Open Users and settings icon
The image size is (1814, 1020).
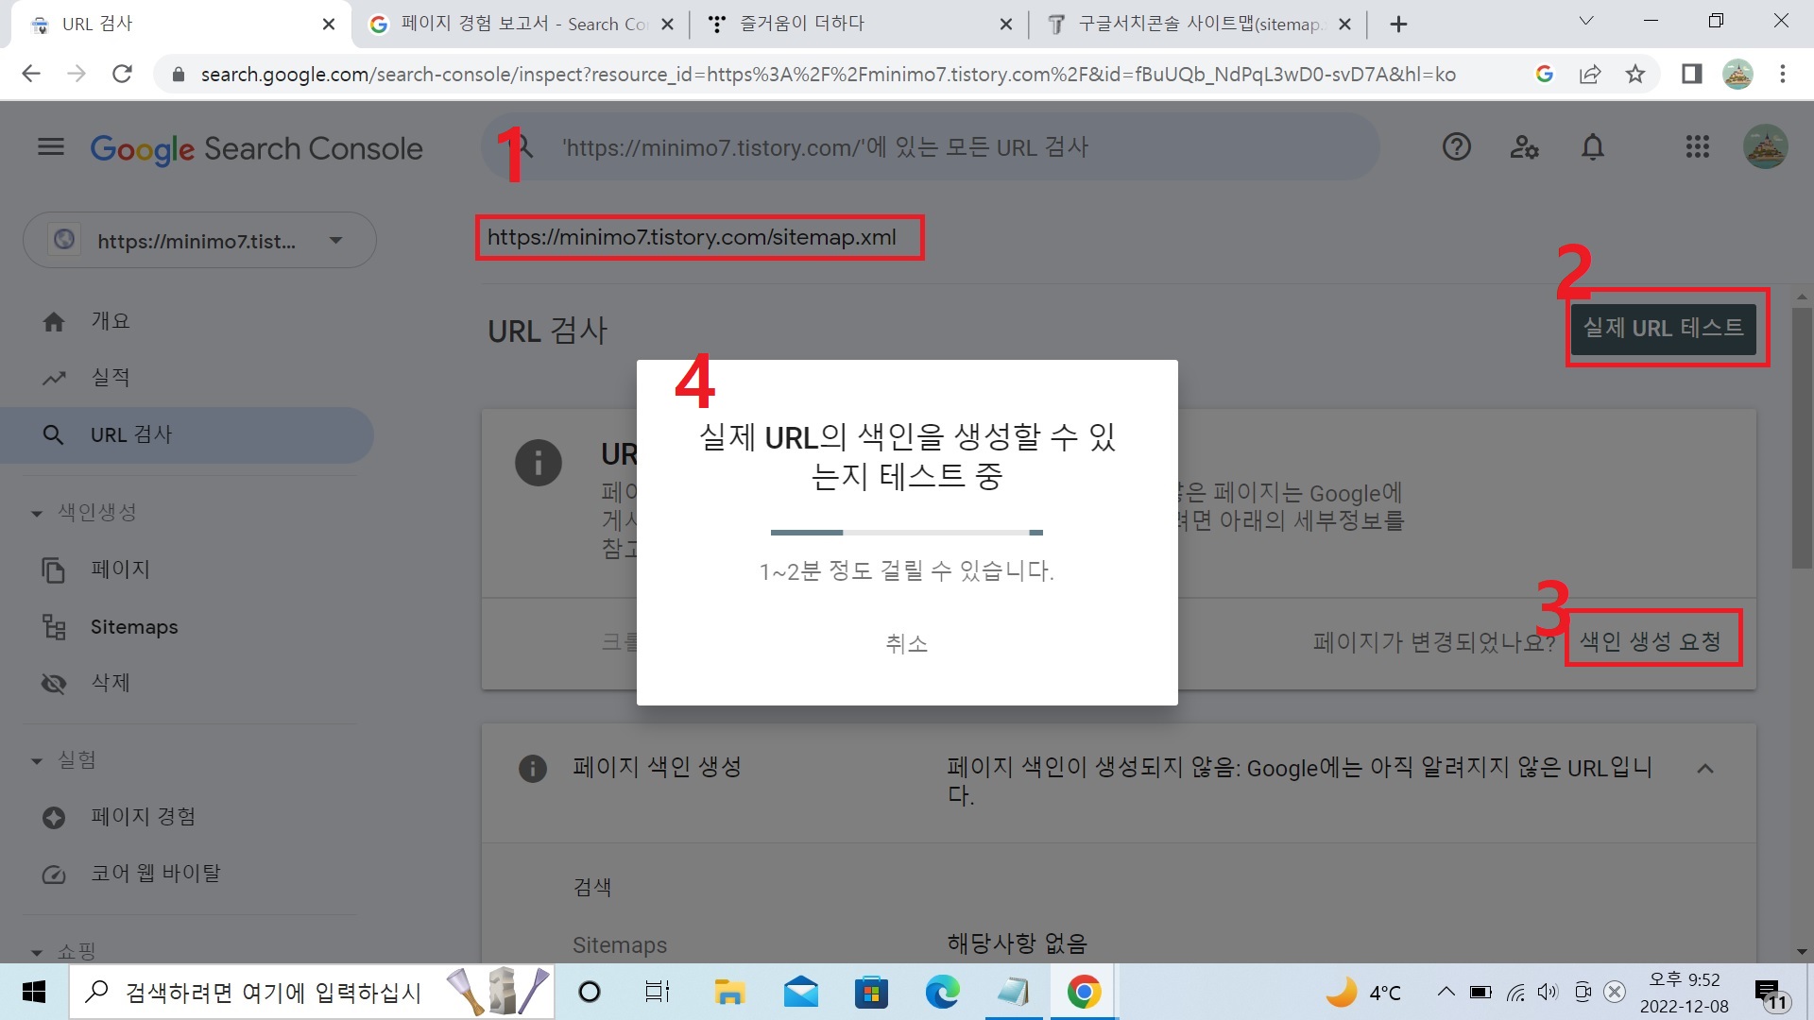click(x=1524, y=147)
